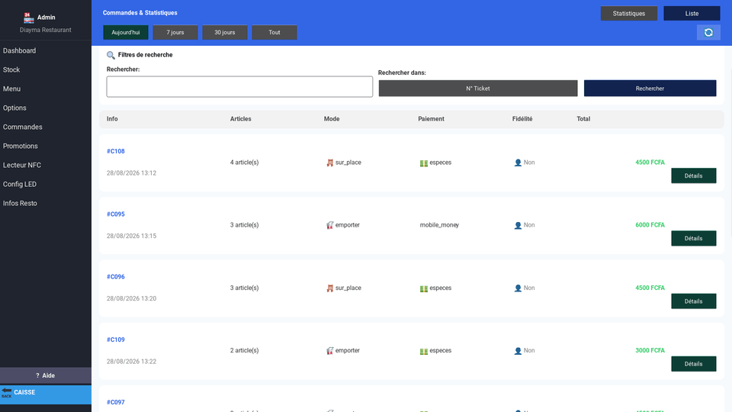Screen dimensions: 732x412
Task: Click the magnifier icon beside Filtres de recherche
Action: coord(111,55)
